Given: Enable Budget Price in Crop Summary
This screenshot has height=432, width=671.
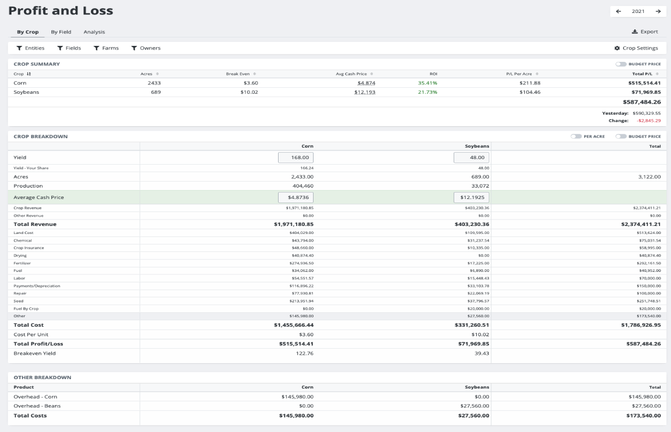Looking at the screenshot, I should (x=622, y=64).
